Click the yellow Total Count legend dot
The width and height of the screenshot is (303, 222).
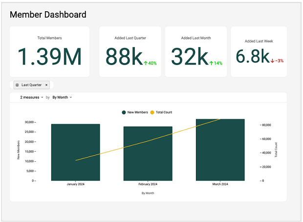pos(152,112)
